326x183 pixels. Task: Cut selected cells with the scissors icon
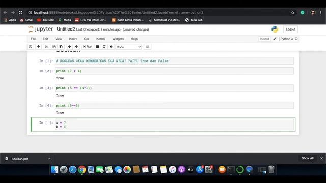point(46,47)
